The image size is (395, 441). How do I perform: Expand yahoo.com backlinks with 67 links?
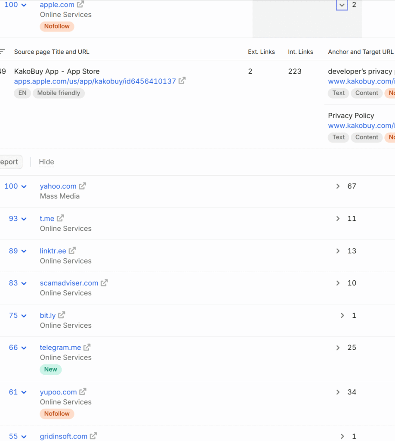pyautogui.click(x=338, y=186)
